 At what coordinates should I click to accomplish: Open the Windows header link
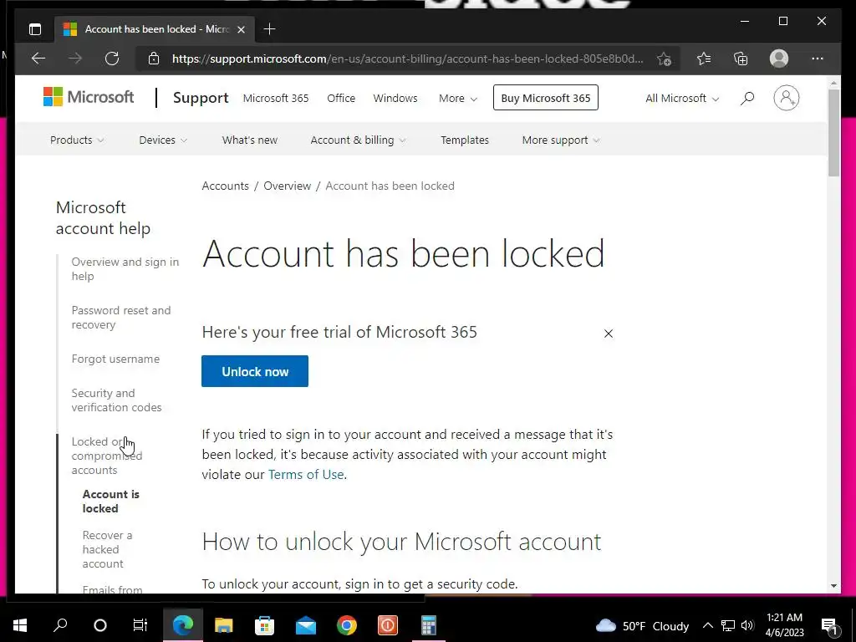(395, 99)
